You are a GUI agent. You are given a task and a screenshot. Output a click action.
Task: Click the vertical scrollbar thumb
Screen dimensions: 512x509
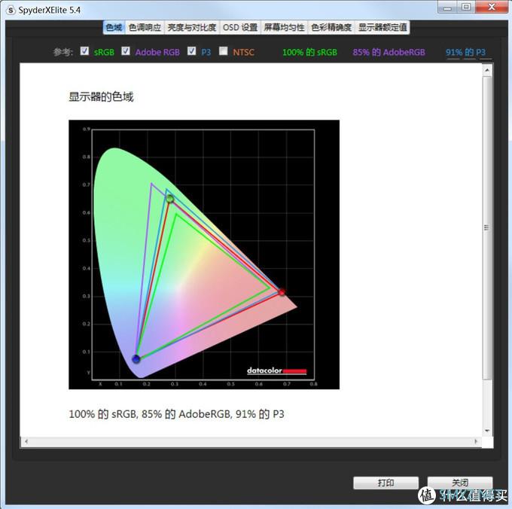[487, 228]
